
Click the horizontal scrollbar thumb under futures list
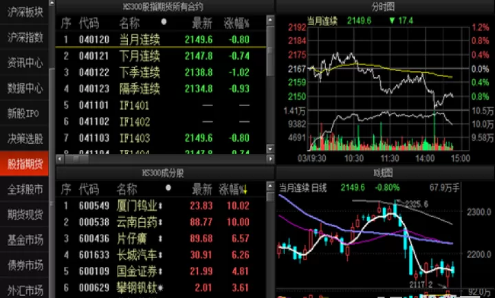pyautogui.click(x=76, y=159)
